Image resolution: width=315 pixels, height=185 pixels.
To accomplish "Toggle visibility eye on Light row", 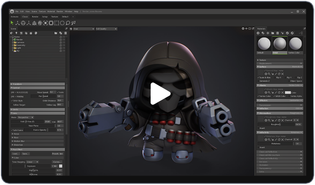I will 64,48.
